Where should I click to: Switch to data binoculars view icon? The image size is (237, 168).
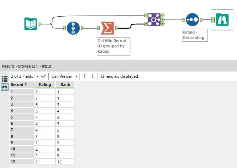tap(5, 87)
